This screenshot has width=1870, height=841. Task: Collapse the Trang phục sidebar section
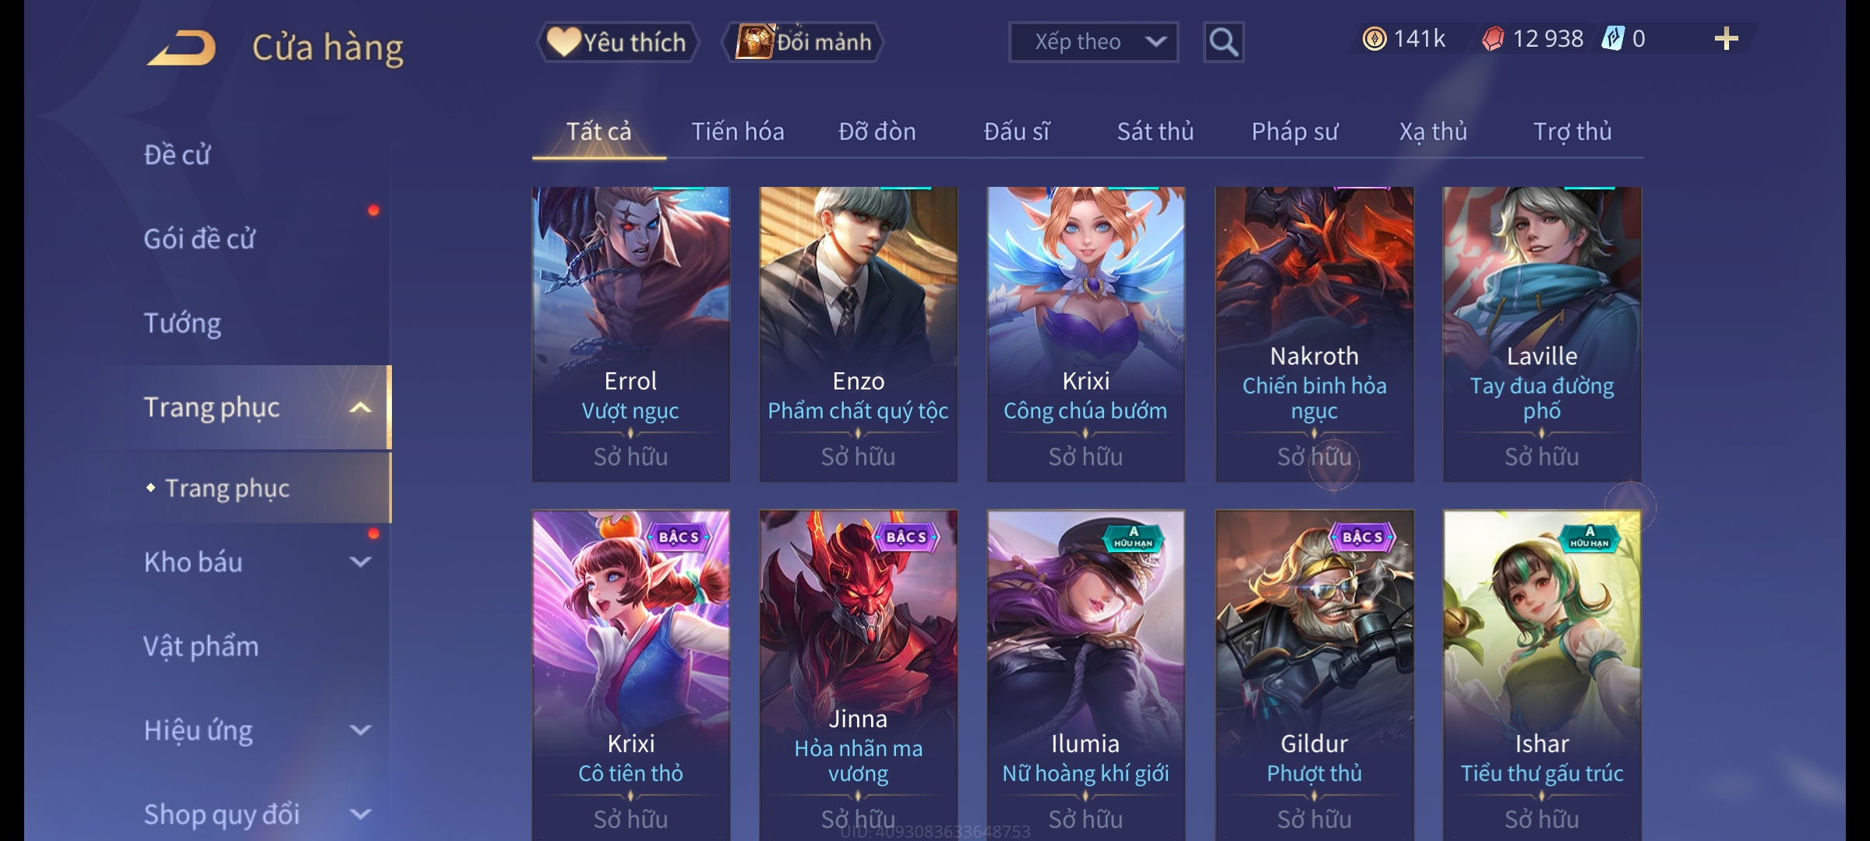click(360, 407)
